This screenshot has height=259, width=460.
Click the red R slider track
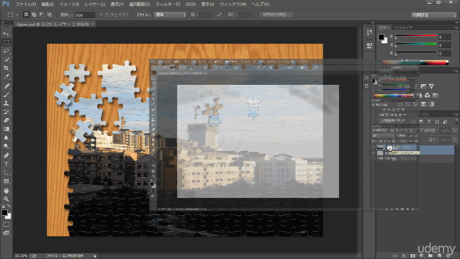point(416,36)
